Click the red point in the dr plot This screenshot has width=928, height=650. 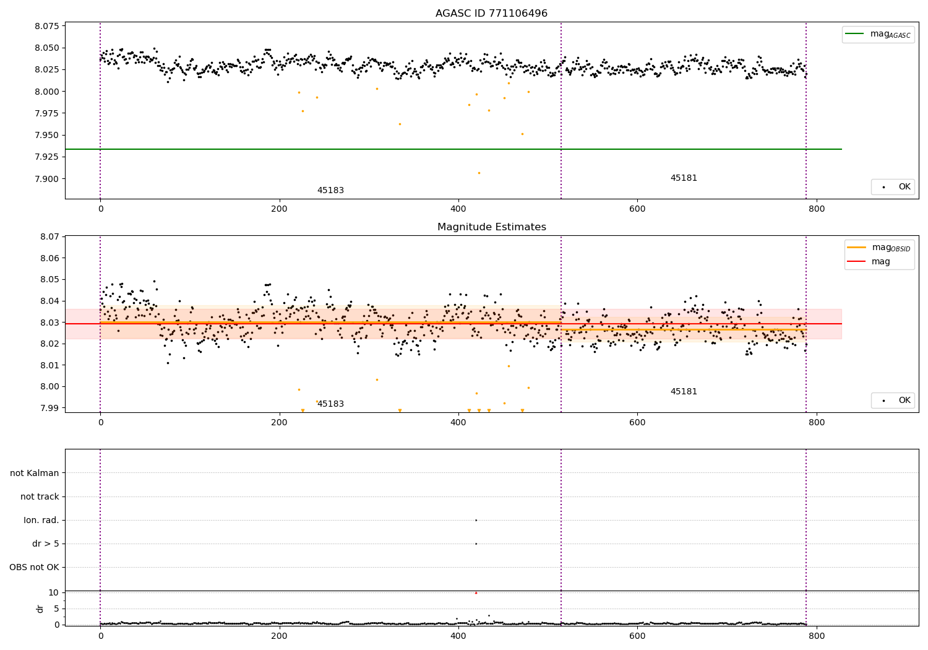(476, 593)
